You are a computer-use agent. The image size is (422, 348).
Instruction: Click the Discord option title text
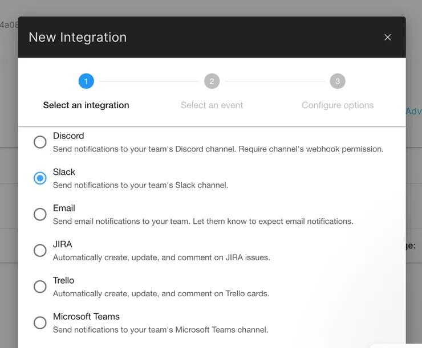click(68, 136)
